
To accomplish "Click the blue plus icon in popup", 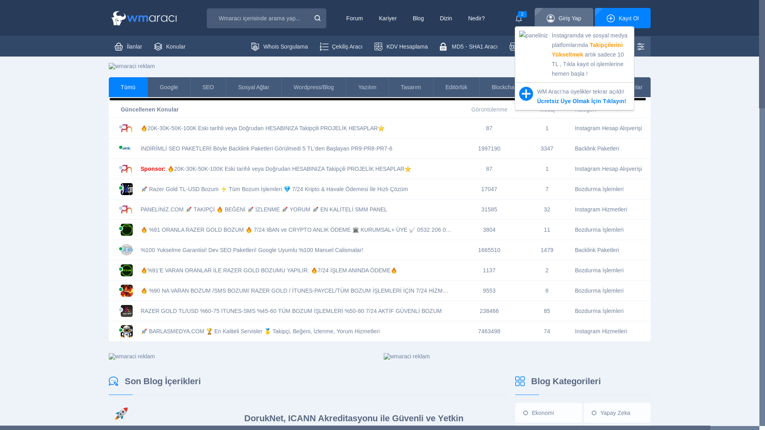I will (526, 94).
